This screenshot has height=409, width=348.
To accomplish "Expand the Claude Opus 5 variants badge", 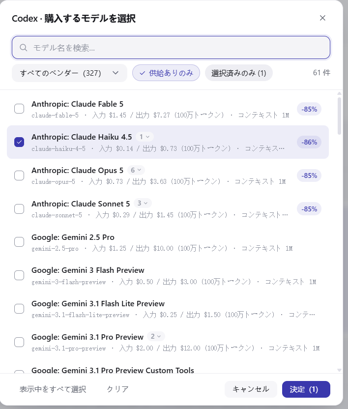I will (136, 170).
